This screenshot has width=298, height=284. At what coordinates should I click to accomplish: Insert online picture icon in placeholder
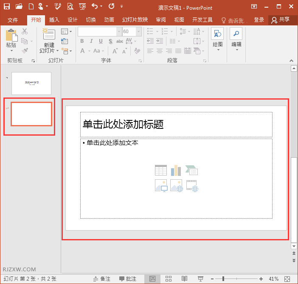pyautogui.click(x=177, y=186)
